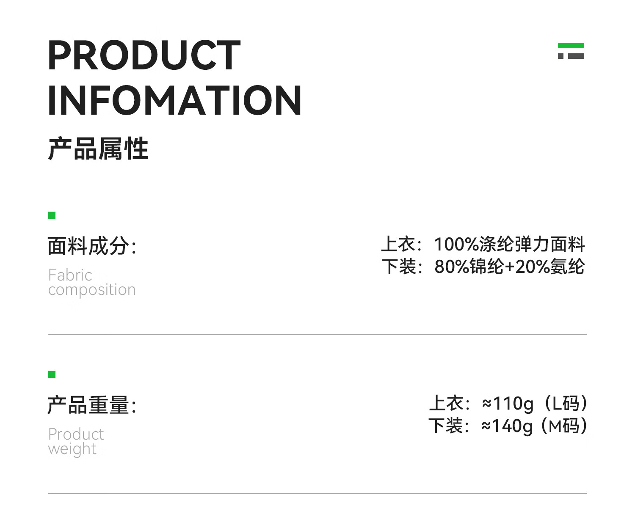635x512 pixels.
Task: Click the word composition in gray
Action: coord(92,290)
